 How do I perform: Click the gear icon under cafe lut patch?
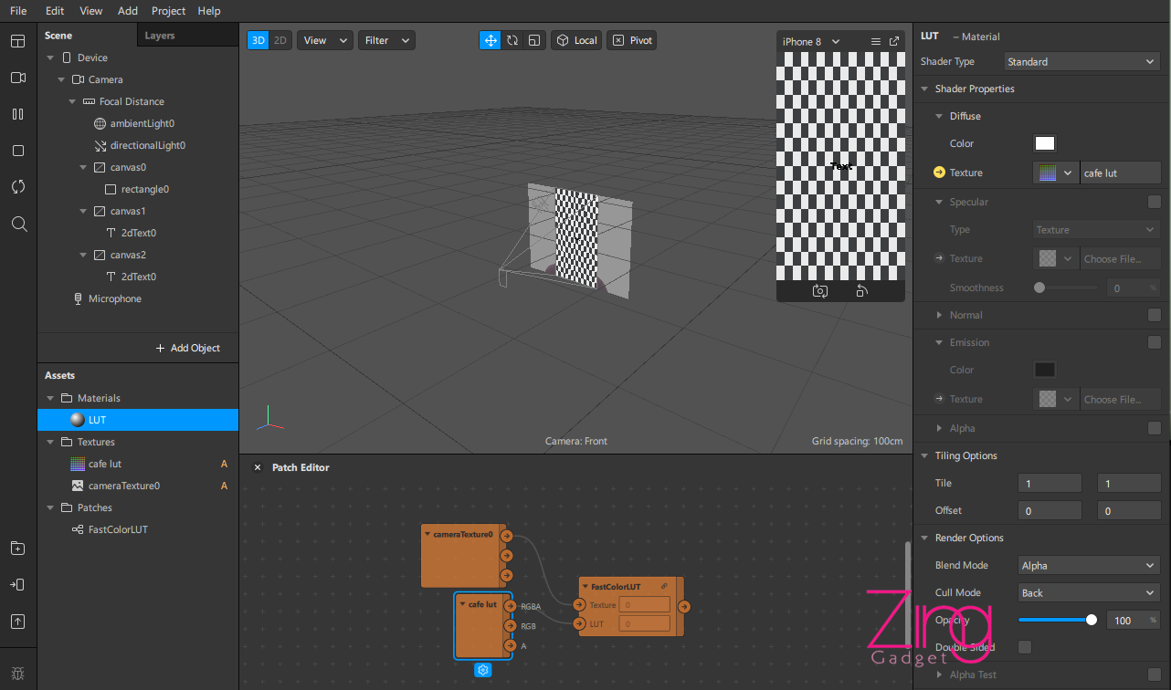click(483, 670)
